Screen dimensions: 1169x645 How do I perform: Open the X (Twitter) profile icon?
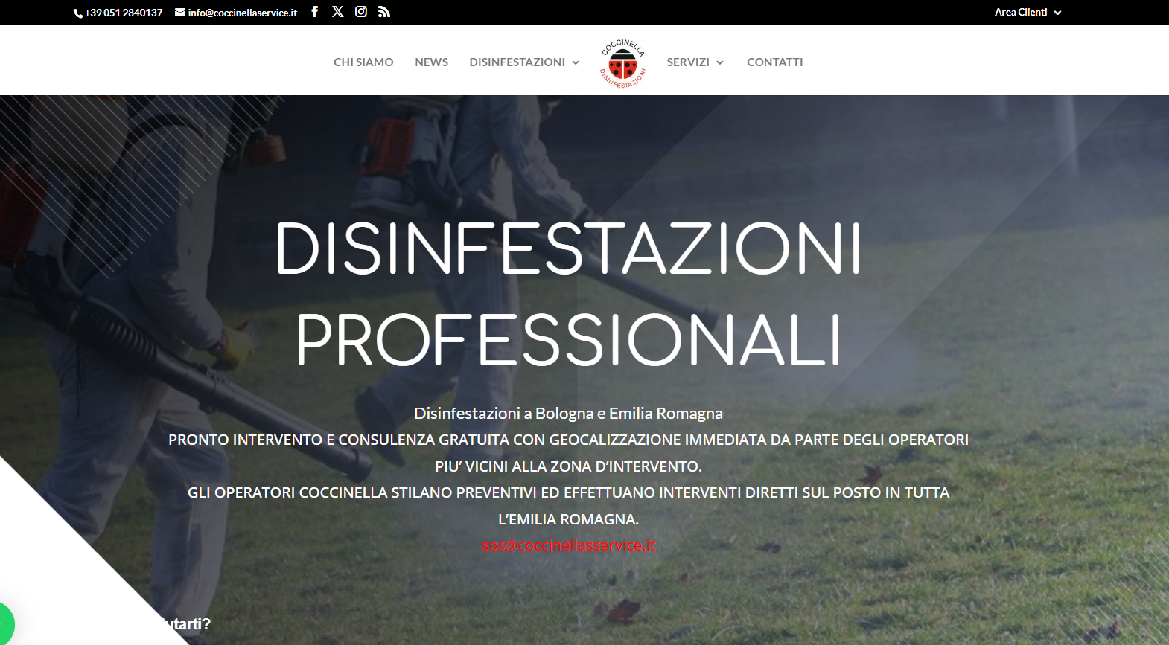[338, 12]
